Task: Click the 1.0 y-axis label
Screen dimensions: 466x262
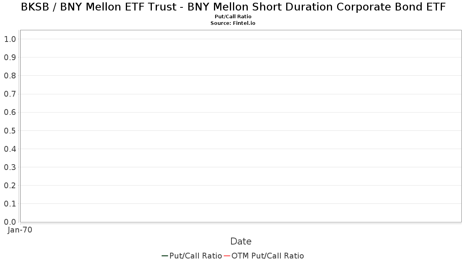Action: tap(10, 39)
